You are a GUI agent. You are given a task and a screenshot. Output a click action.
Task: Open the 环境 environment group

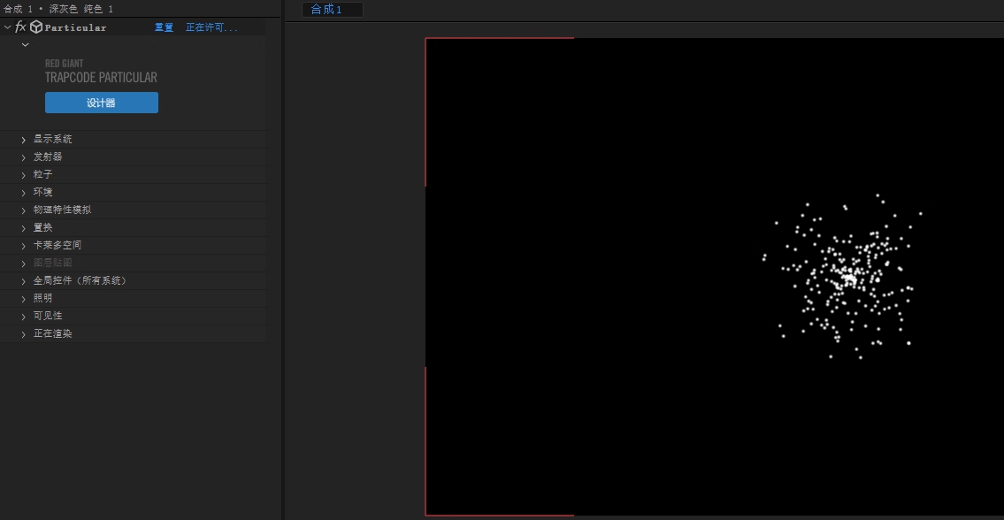coord(24,193)
